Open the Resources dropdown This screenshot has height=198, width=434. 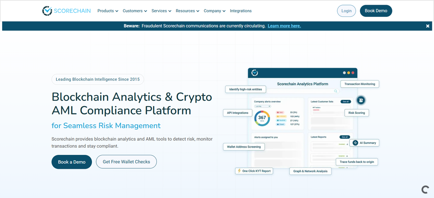[x=187, y=11]
